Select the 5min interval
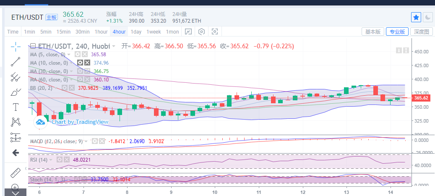 coord(46,31)
